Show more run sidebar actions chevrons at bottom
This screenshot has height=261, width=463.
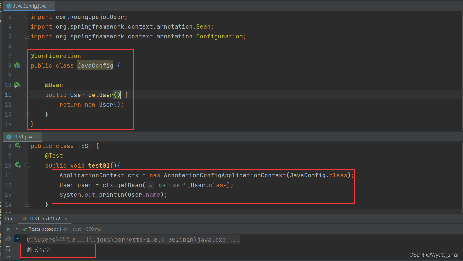point(8,257)
